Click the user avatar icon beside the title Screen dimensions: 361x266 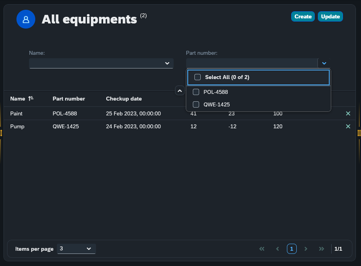tap(26, 19)
